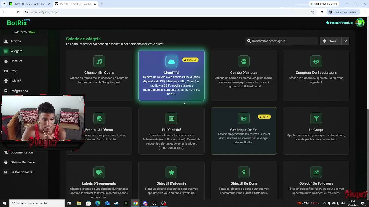Click the Compteur De Spectateurs eye icon
Viewport: 369px width, 207px height.
pos(316,61)
